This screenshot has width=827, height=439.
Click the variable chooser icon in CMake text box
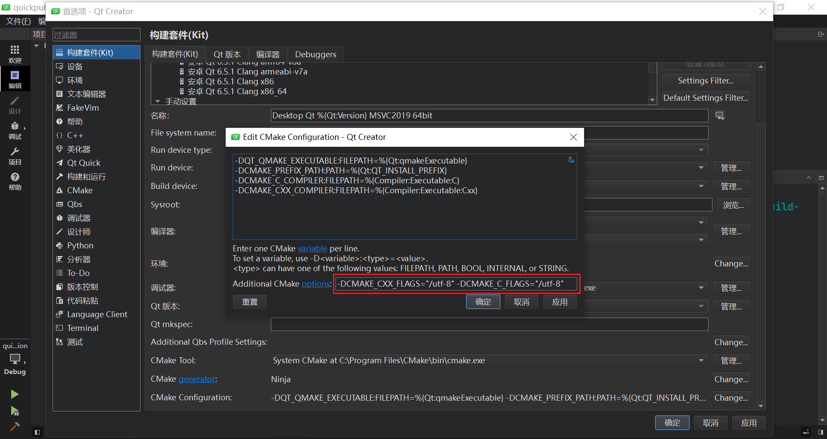pos(571,160)
